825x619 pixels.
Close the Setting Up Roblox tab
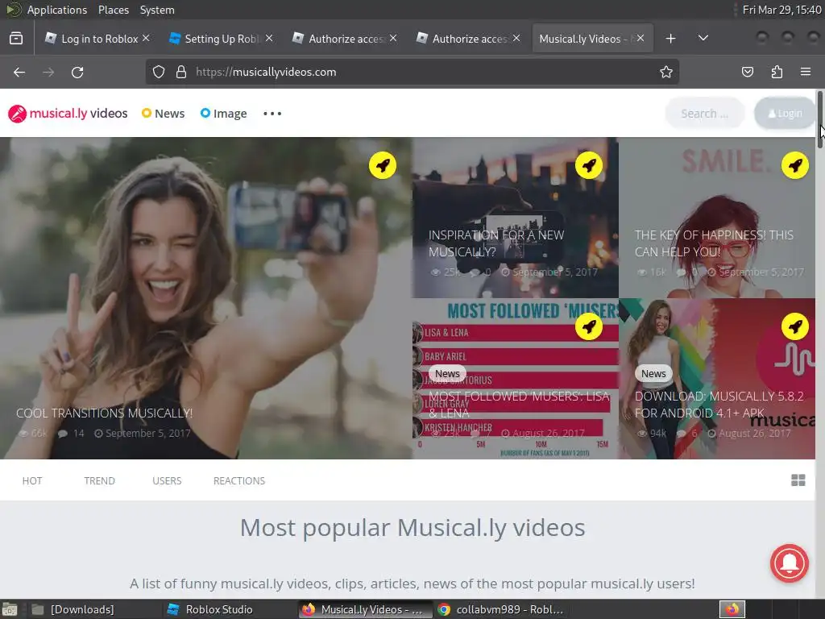click(x=269, y=39)
